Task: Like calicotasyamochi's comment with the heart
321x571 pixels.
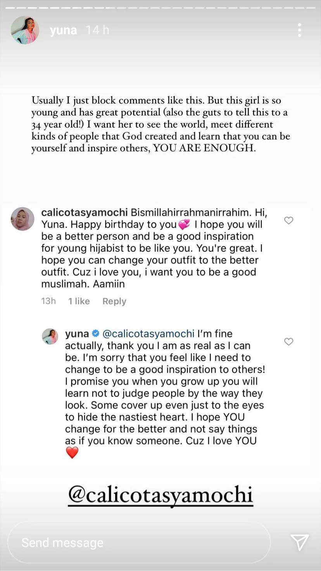Action: (288, 220)
